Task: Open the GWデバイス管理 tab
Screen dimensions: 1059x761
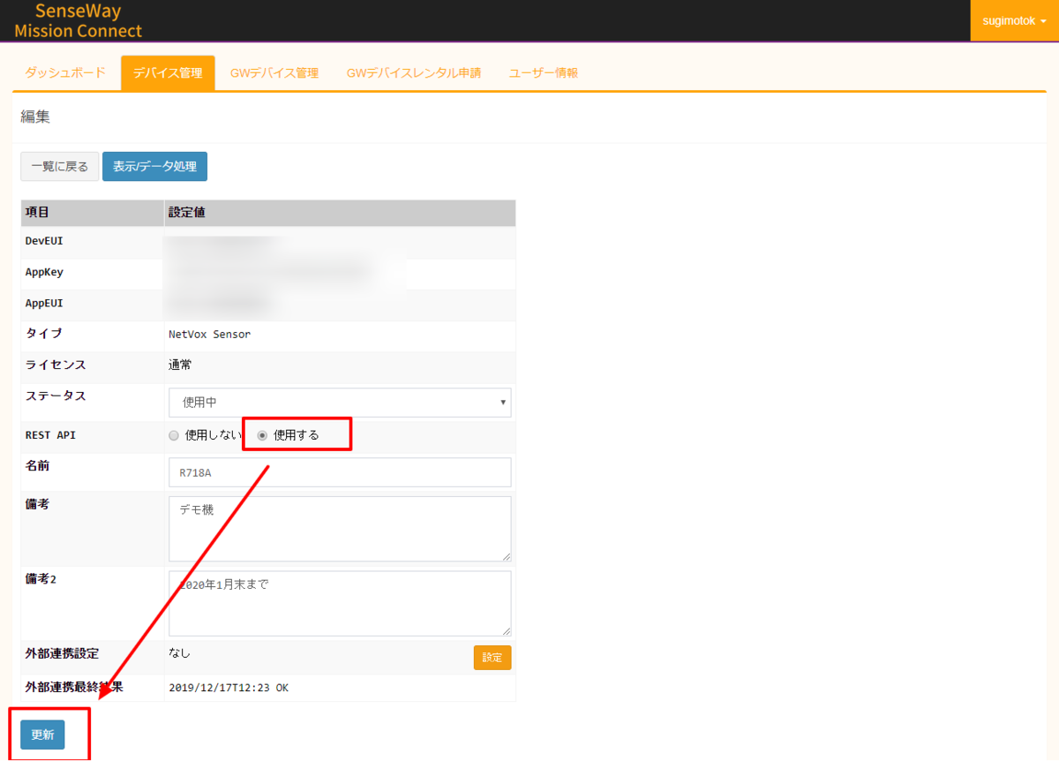Action: (274, 73)
